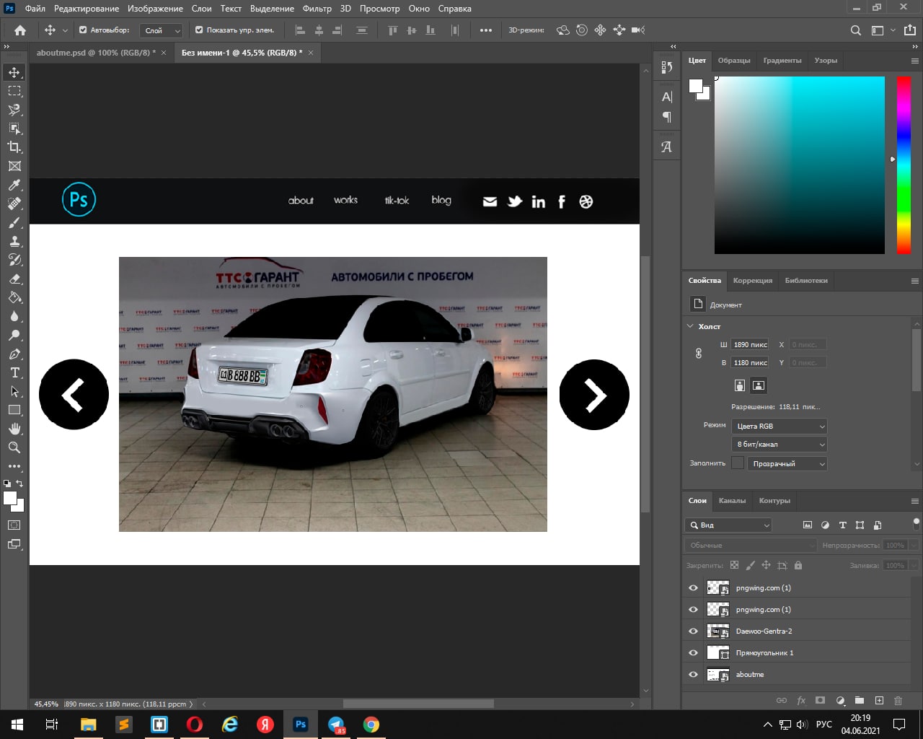923x739 pixels.
Task: Collapse the Холст section
Action: [x=690, y=326]
